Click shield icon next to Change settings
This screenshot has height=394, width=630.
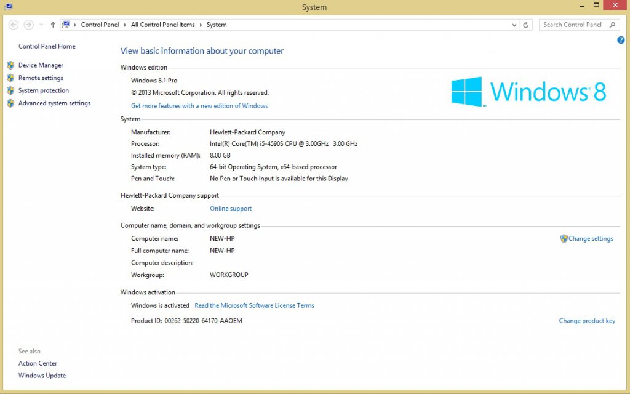pos(564,238)
